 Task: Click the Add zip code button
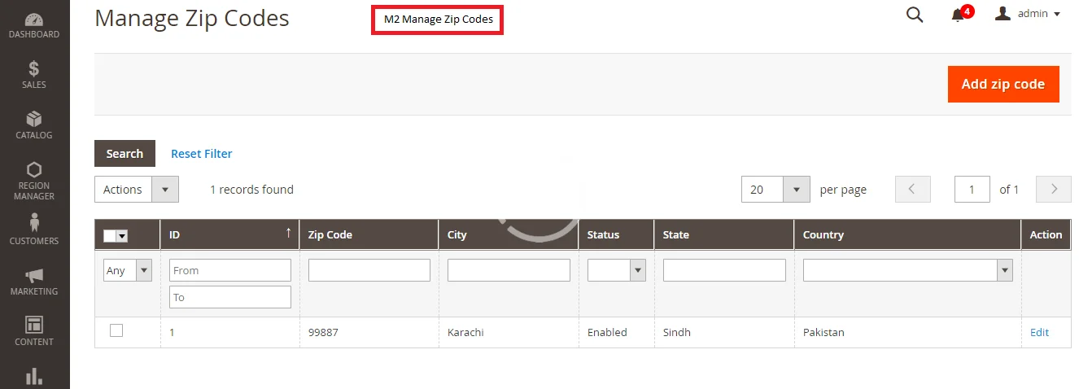point(1003,84)
